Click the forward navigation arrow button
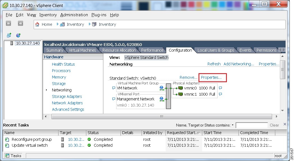294x161 pixels. coord(20,23)
